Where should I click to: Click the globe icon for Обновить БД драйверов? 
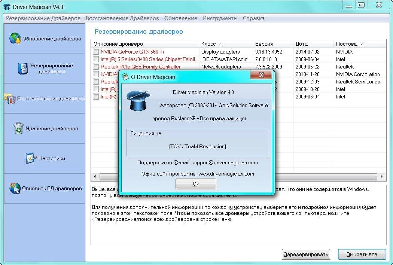[x=15, y=188]
